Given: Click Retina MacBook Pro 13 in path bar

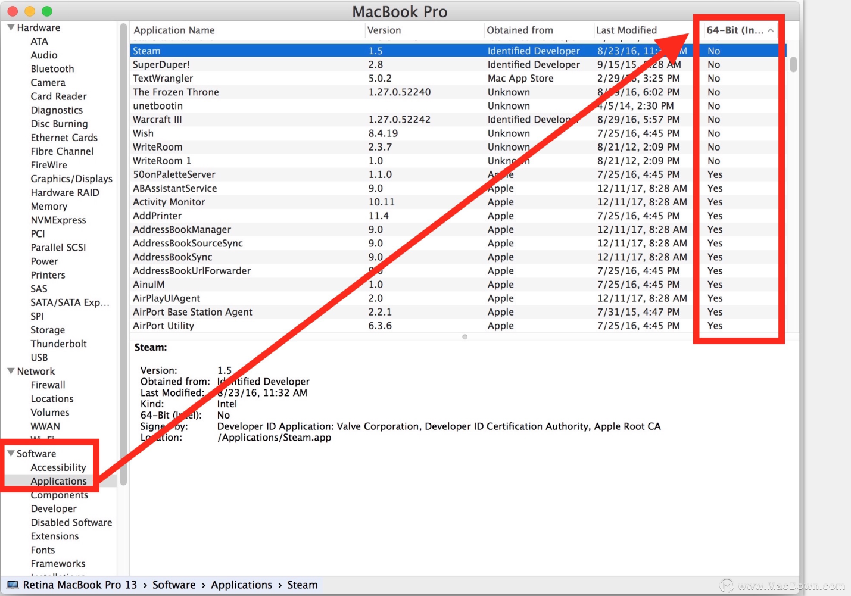Looking at the screenshot, I should coord(80,585).
